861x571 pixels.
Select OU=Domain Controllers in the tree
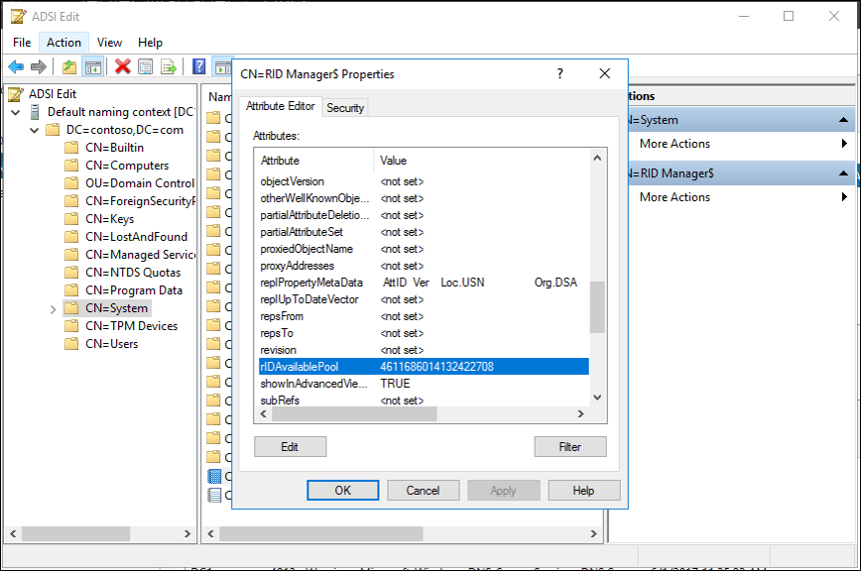(140, 183)
